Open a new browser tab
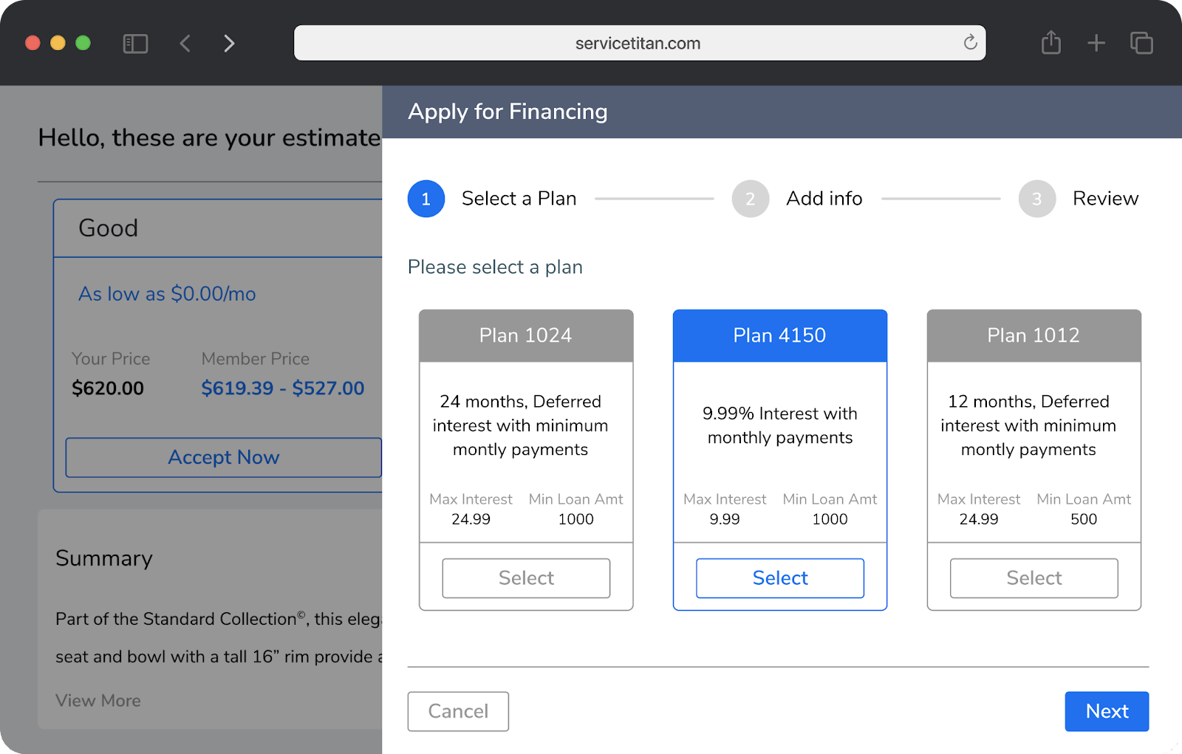The width and height of the screenshot is (1182, 754). coord(1096,43)
